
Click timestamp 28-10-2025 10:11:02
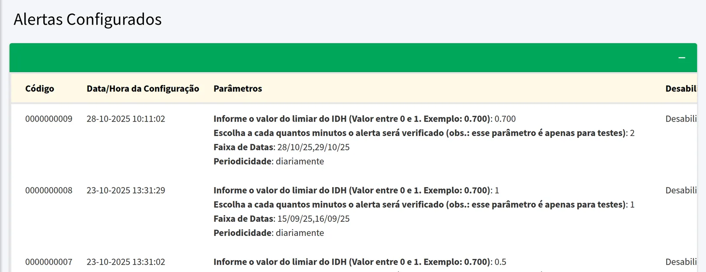tap(126, 119)
